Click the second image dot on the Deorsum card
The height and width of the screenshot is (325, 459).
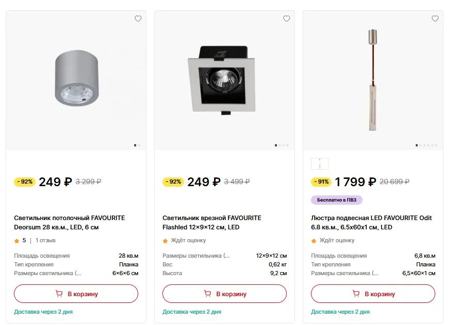coord(139,145)
